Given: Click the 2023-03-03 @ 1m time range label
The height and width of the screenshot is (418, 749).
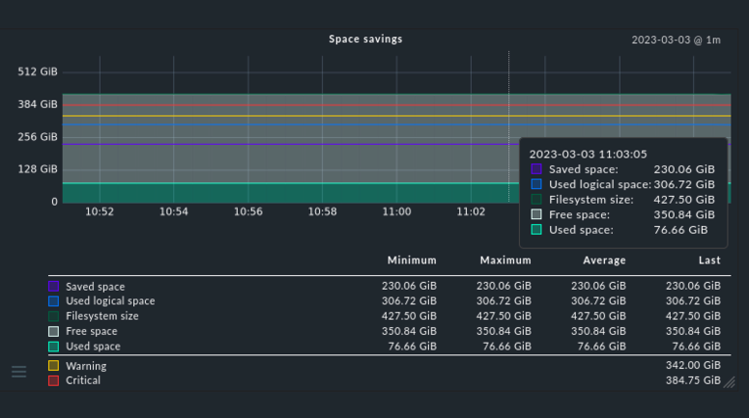Looking at the screenshot, I should tap(676, 40).
